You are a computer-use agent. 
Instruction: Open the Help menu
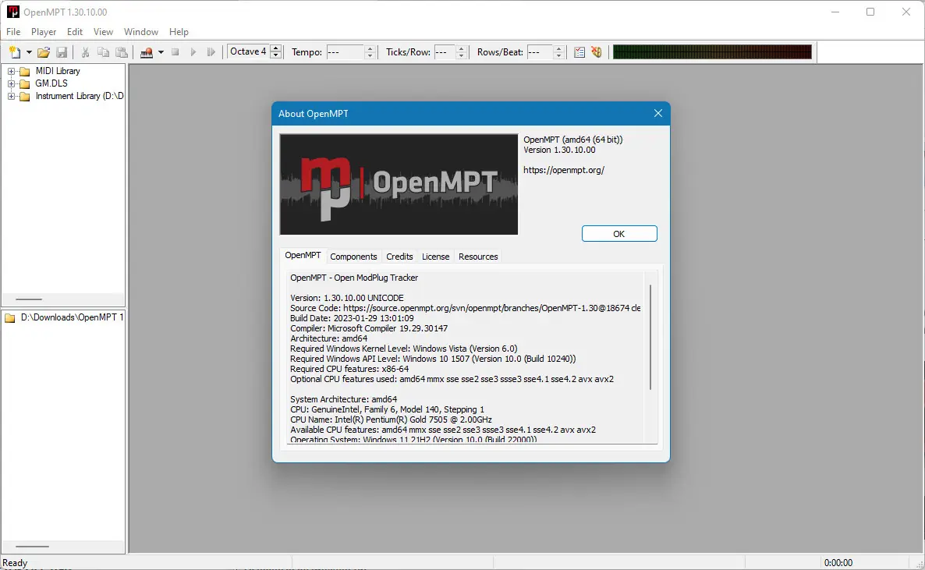click(179, 32)
